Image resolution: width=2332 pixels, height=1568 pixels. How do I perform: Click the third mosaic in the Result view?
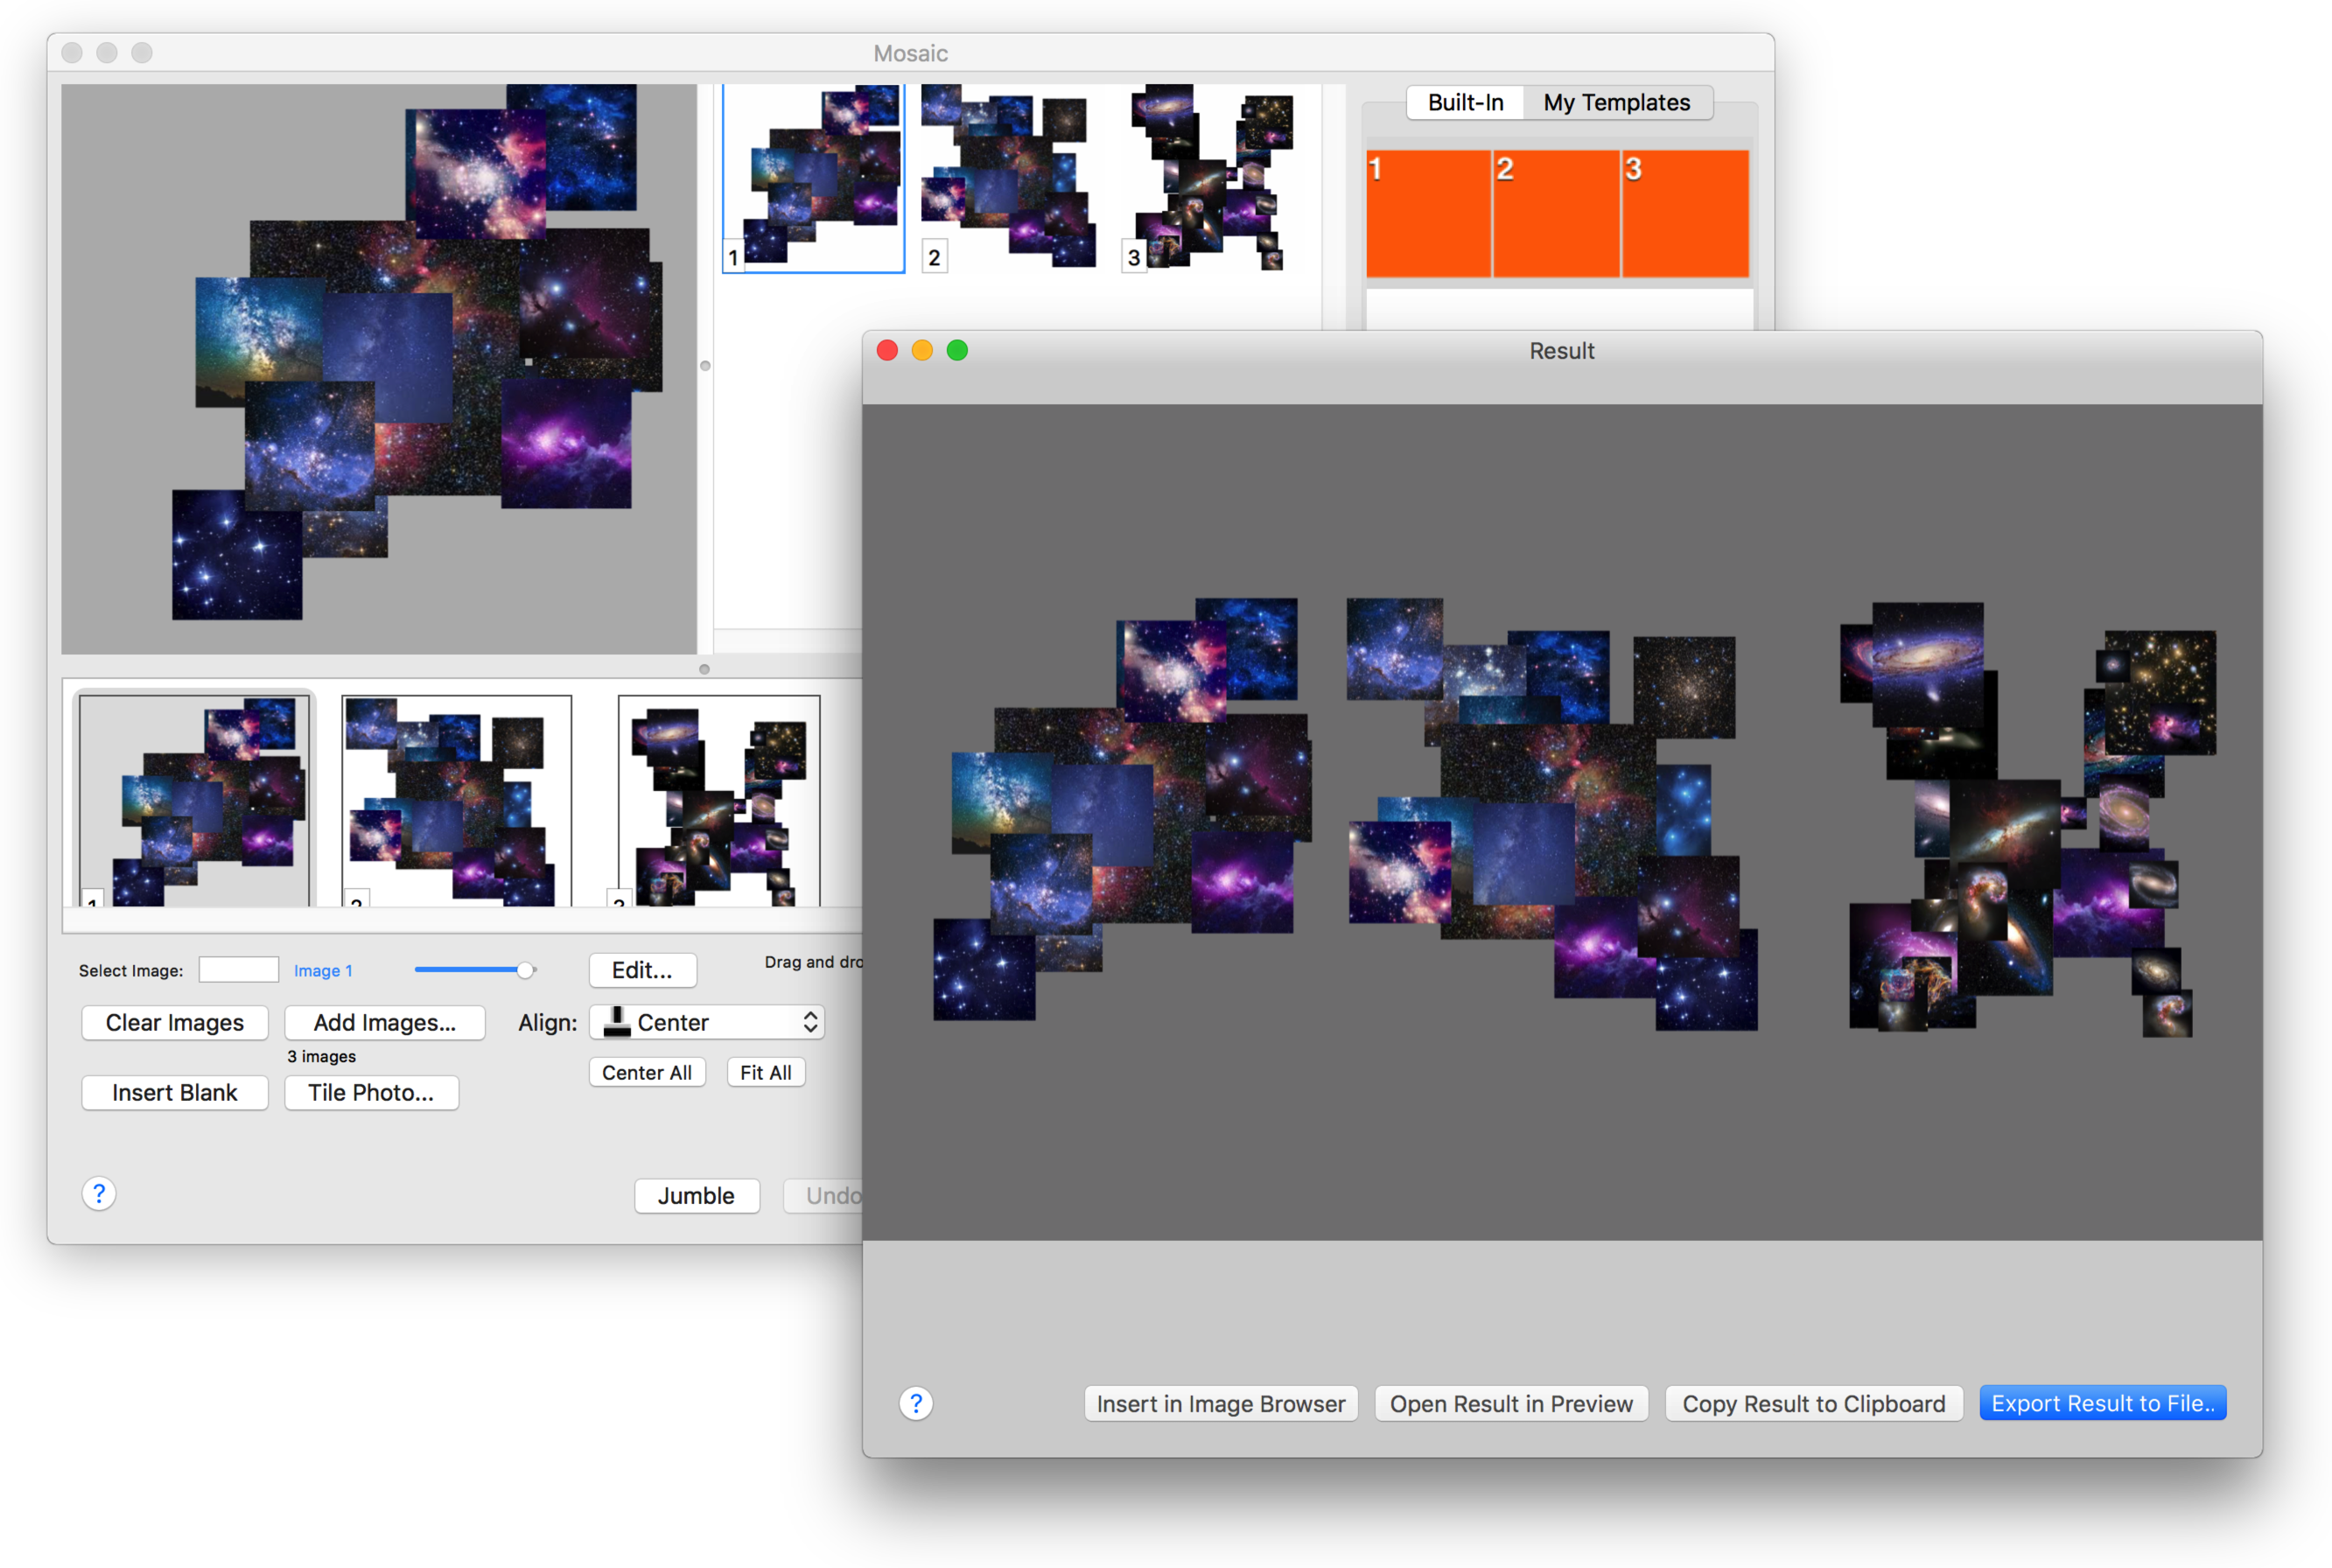click(x=2028, y=819)
